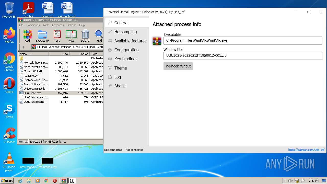Viewport: 327px width, 184px height.
Task: Select UuuClientSetting... file in WinRAR
Action: point(61,102)
